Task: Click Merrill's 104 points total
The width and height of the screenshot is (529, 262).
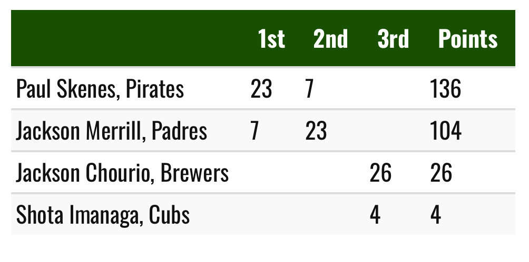Action: pyautogui.click(x=446, y=131)
